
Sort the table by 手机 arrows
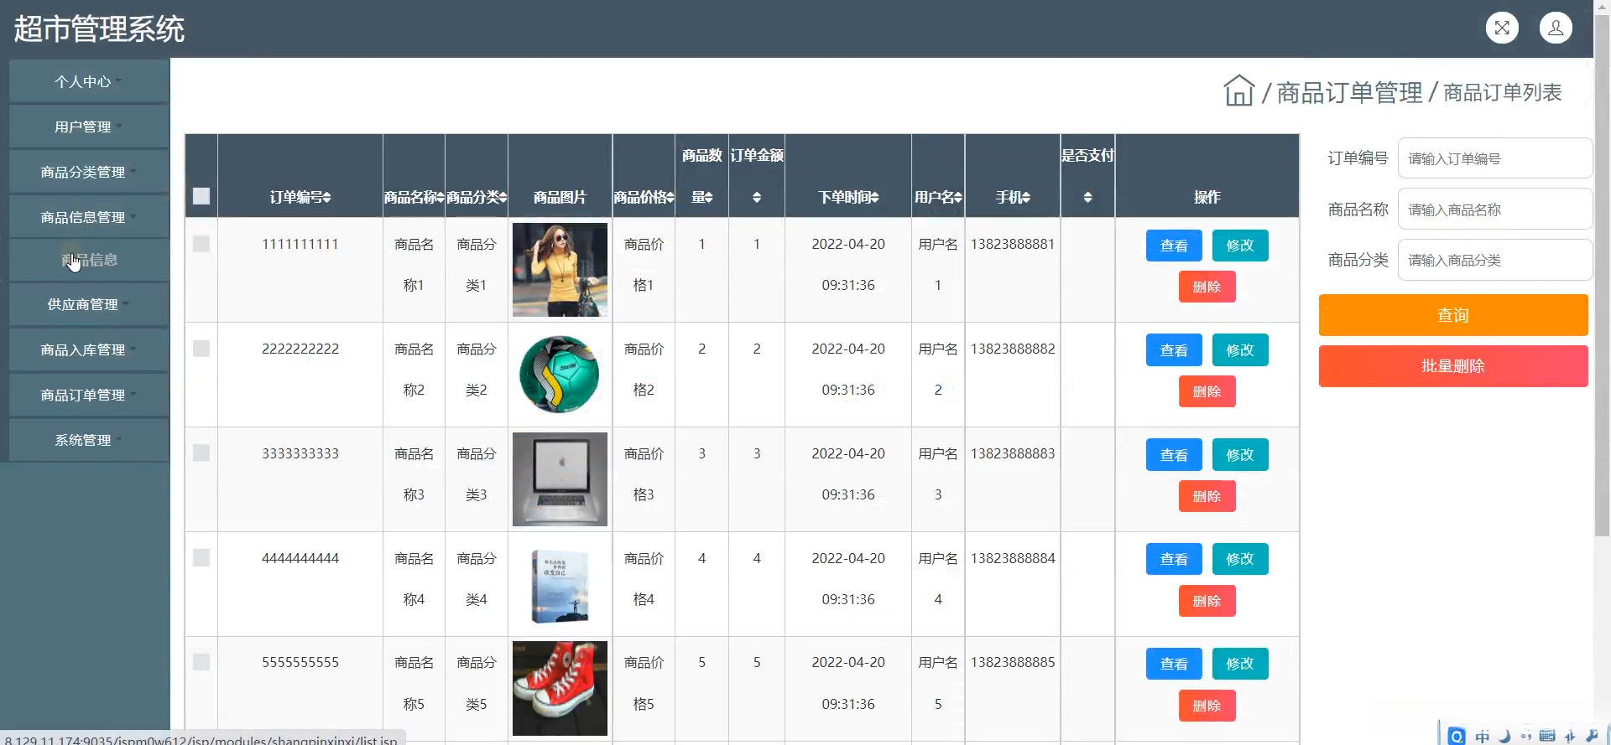coord(1026,198)
